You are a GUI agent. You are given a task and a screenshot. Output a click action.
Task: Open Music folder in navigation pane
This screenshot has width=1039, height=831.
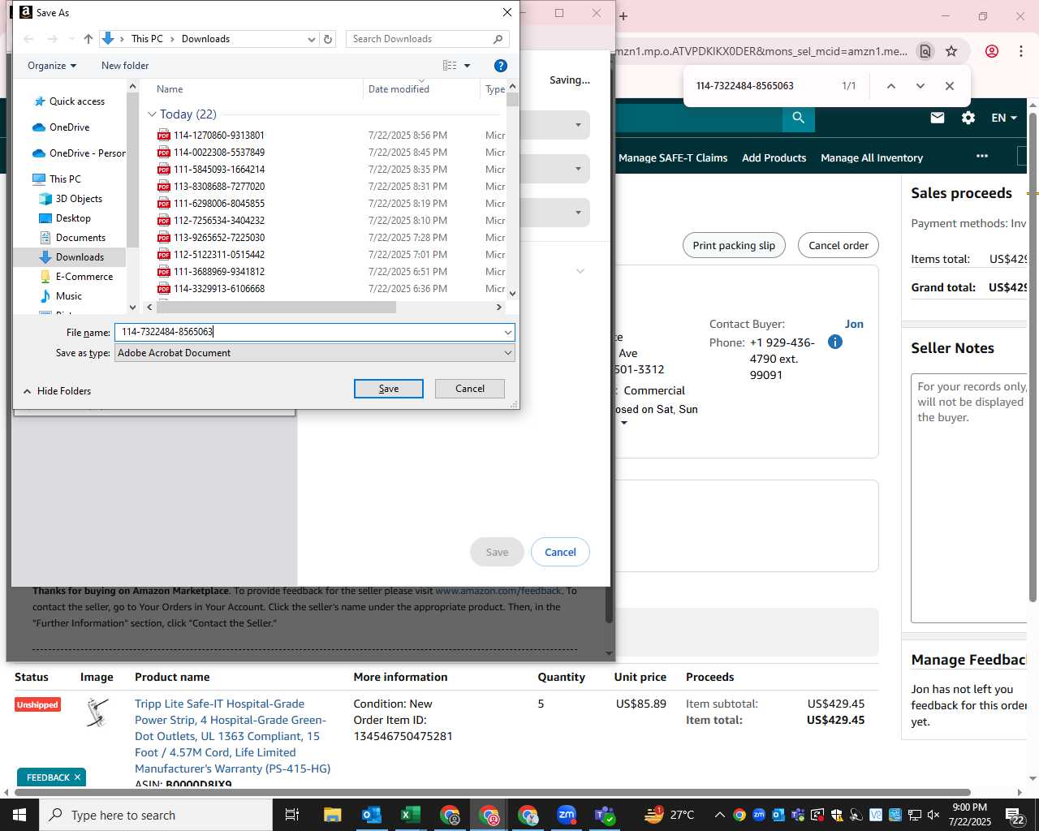click(69, 296)
